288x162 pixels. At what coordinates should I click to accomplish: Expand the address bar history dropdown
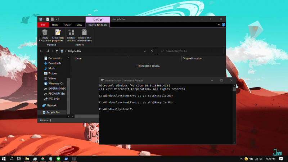[145, 51]
